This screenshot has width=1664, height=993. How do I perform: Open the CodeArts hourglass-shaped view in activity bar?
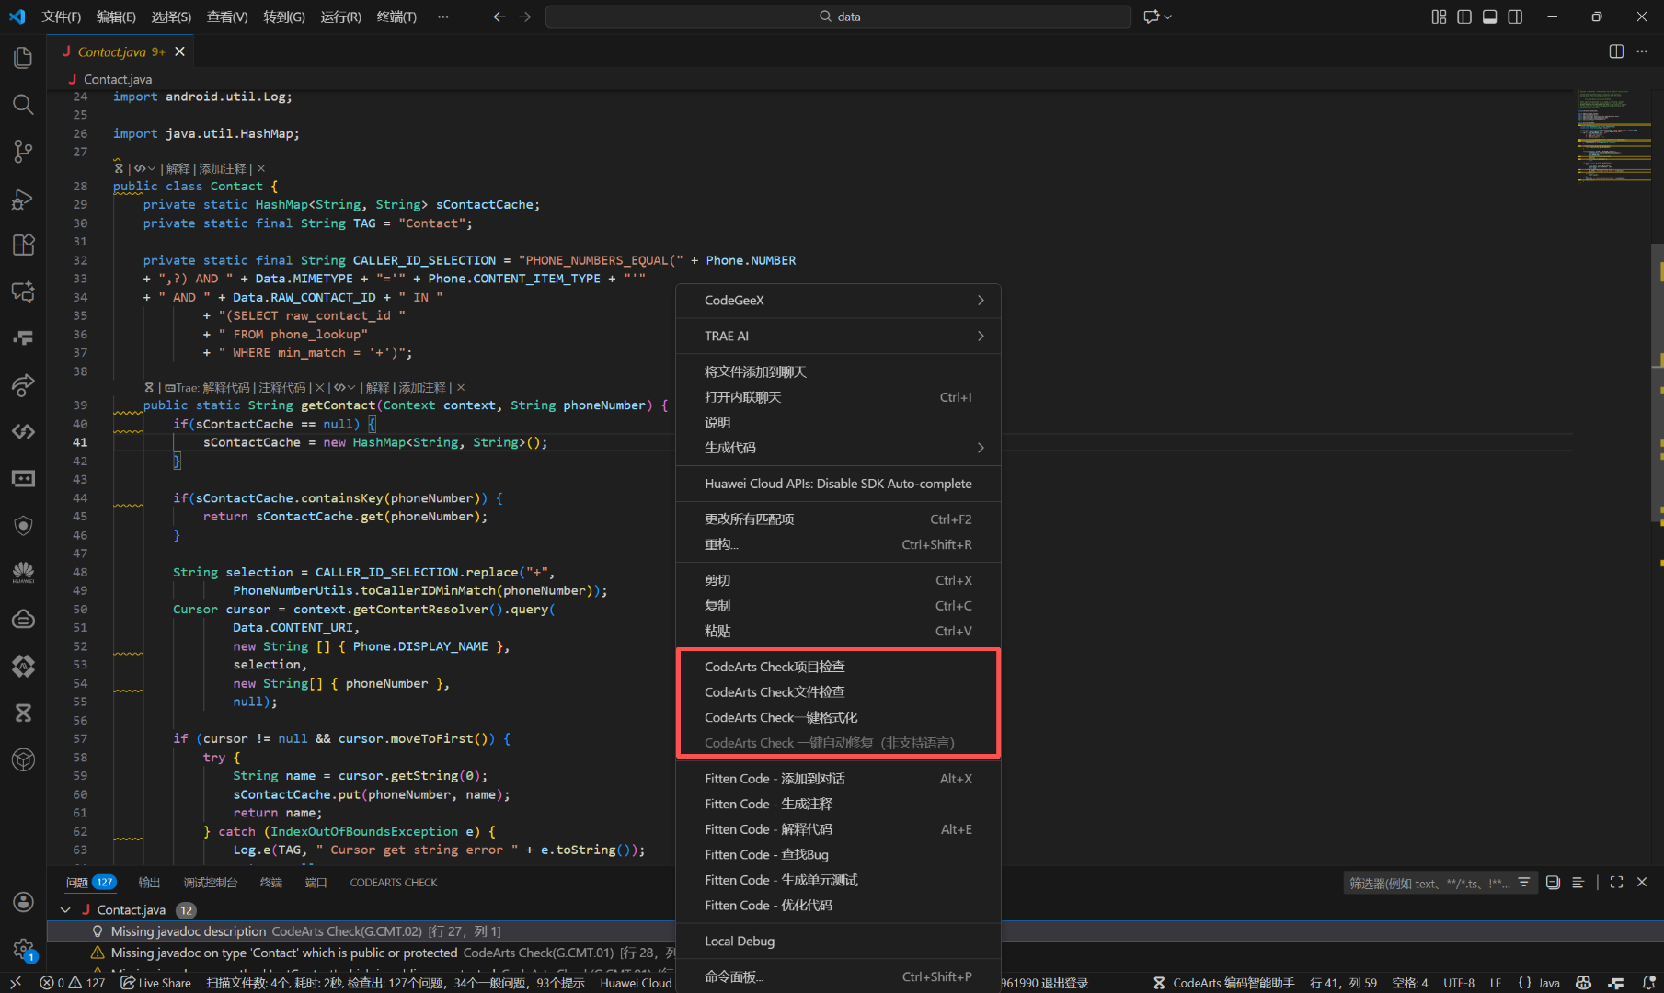coord(23,713)
